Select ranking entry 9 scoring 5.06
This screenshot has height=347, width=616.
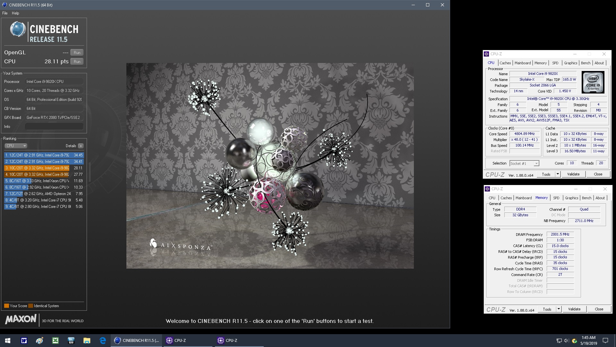(x=44, y=207)
